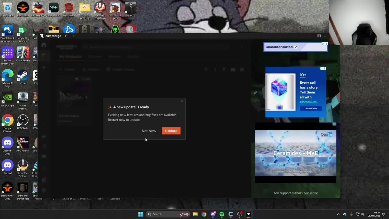
Task: Select the ARC Raiders desktop icon
Action: [23, 145]
